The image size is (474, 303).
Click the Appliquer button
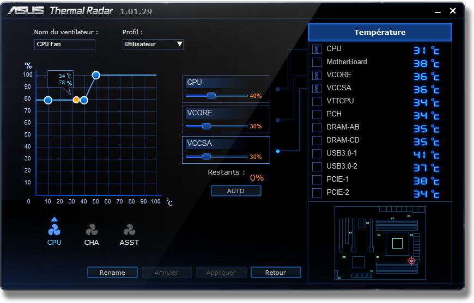point(221,272)
